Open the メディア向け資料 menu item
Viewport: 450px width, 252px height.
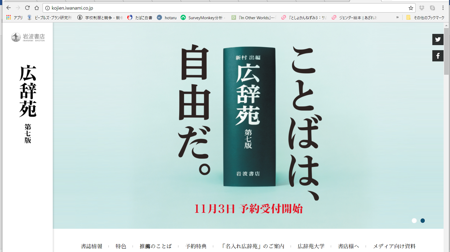(x=394, y=246)
